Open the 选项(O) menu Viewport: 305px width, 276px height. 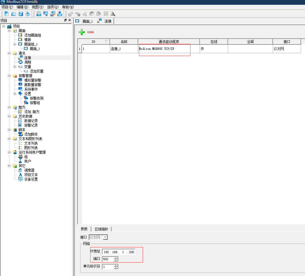tap(53, 7)
